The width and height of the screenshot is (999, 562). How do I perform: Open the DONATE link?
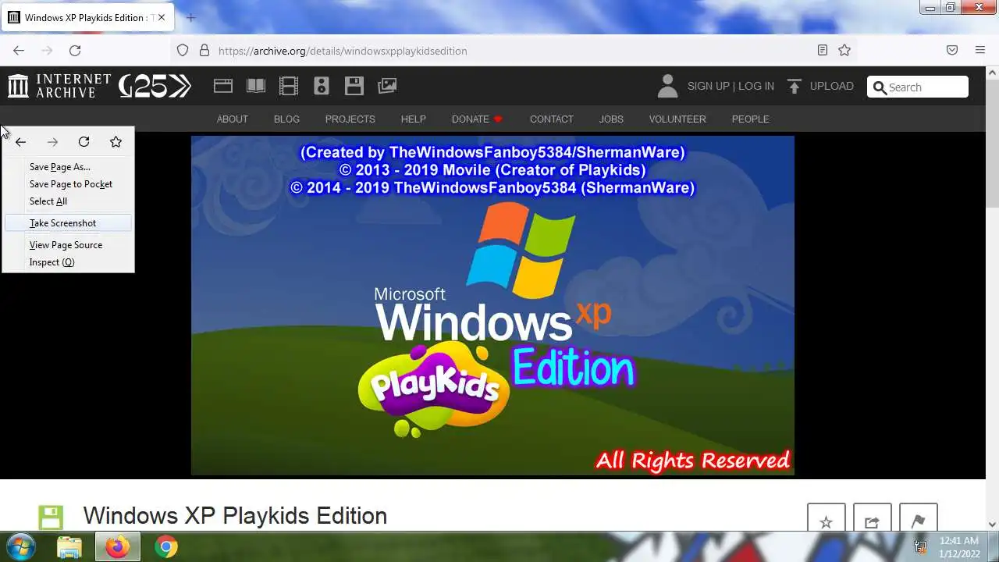pyautogui.click(x=477, y=119)
